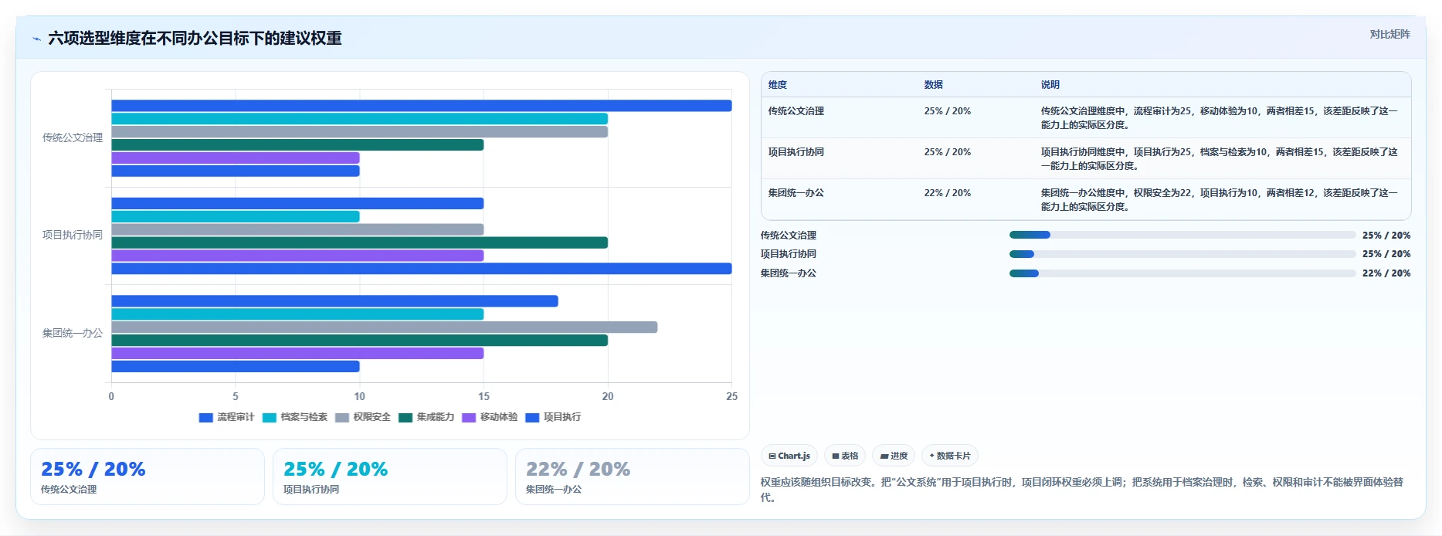Select the 传统公文治理 cell in the table
1442x536 pixels.
pyautogui.click(x=796, y=111)
